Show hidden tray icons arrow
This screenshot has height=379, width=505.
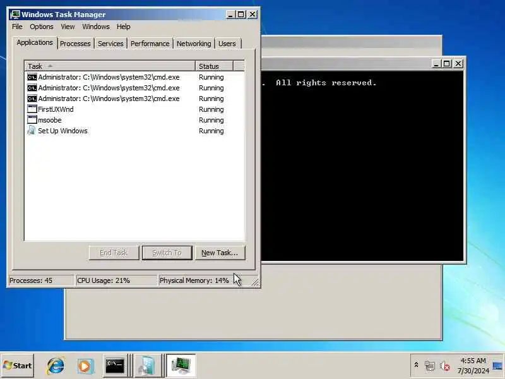coord(416,365)
